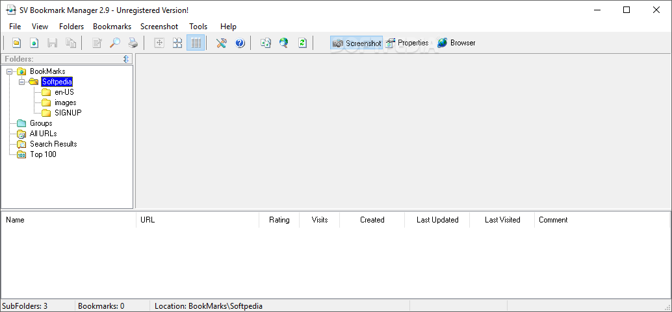The width and height of the screenshot is (672, 312).
Task: Open Search Results in folder tree
Action: pyautogui.click(x=53, y=144)
